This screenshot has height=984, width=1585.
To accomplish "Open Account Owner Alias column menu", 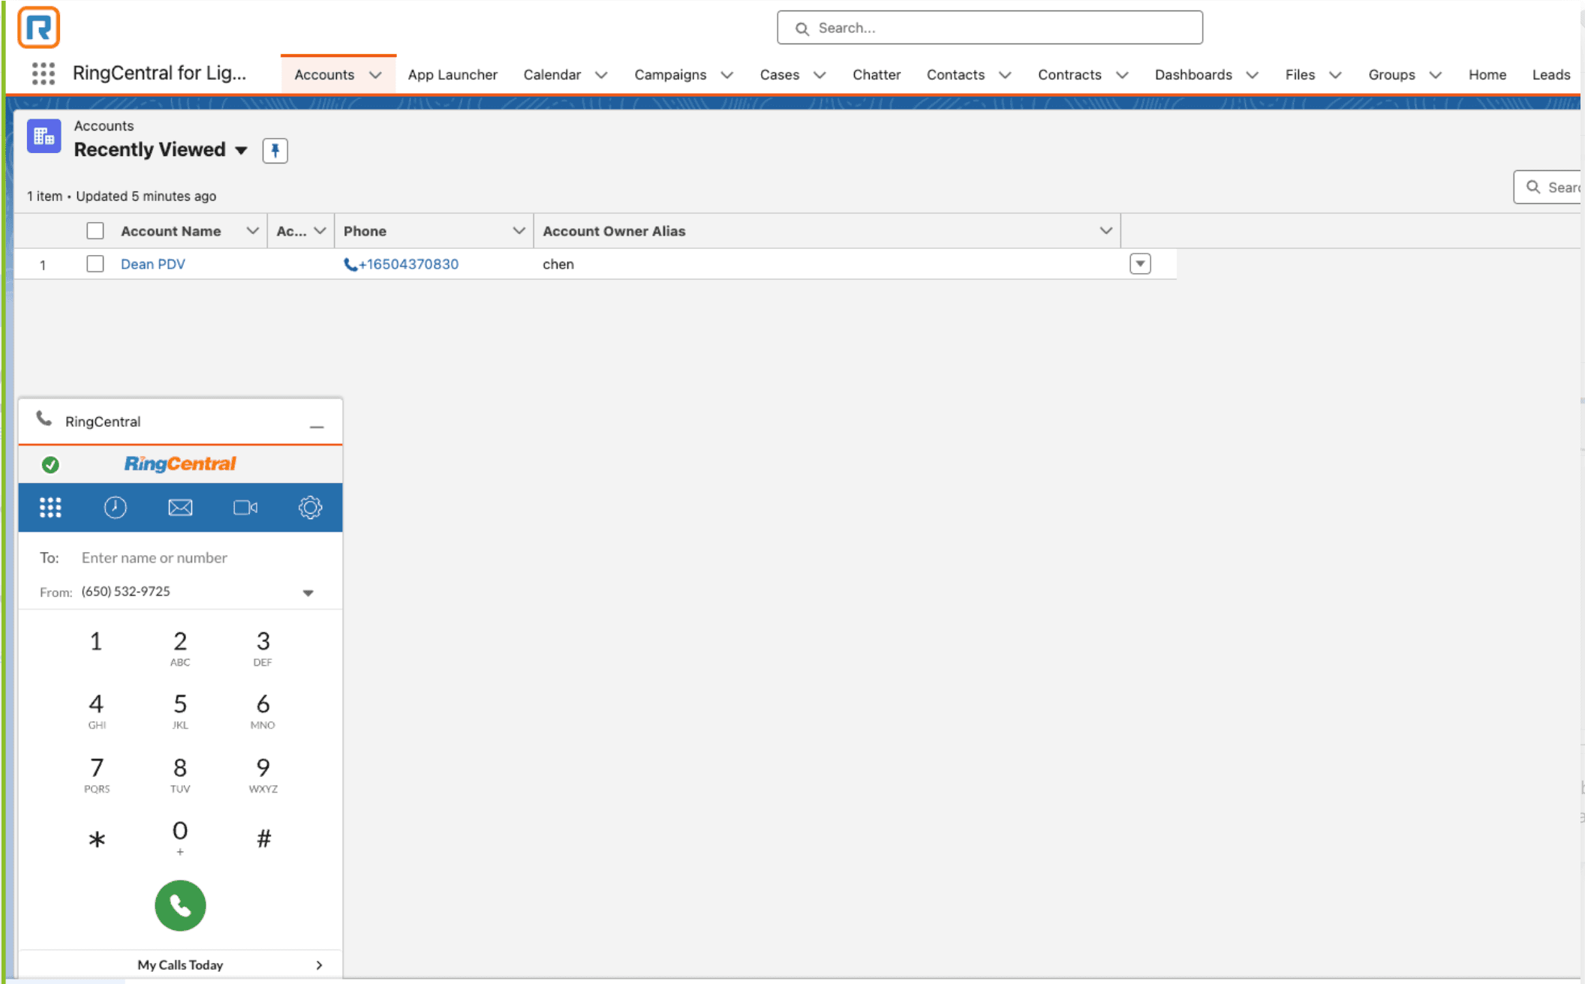I will (1105, 231).
